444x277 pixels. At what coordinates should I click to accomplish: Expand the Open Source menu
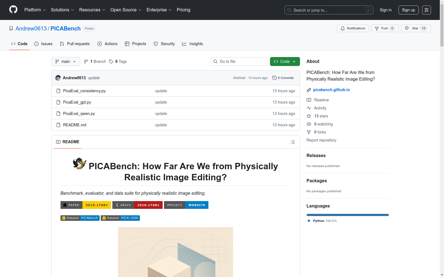pyautogui.click(x=126, y=10)
